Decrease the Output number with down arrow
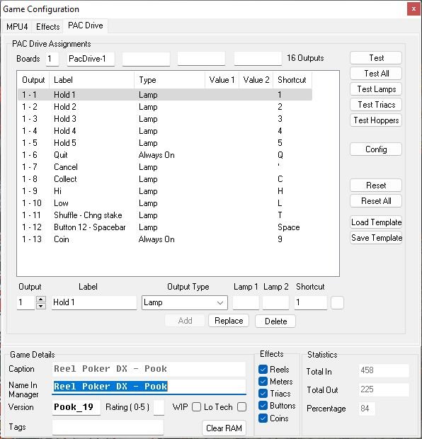422x439 pixels. (x=41, y=306)
